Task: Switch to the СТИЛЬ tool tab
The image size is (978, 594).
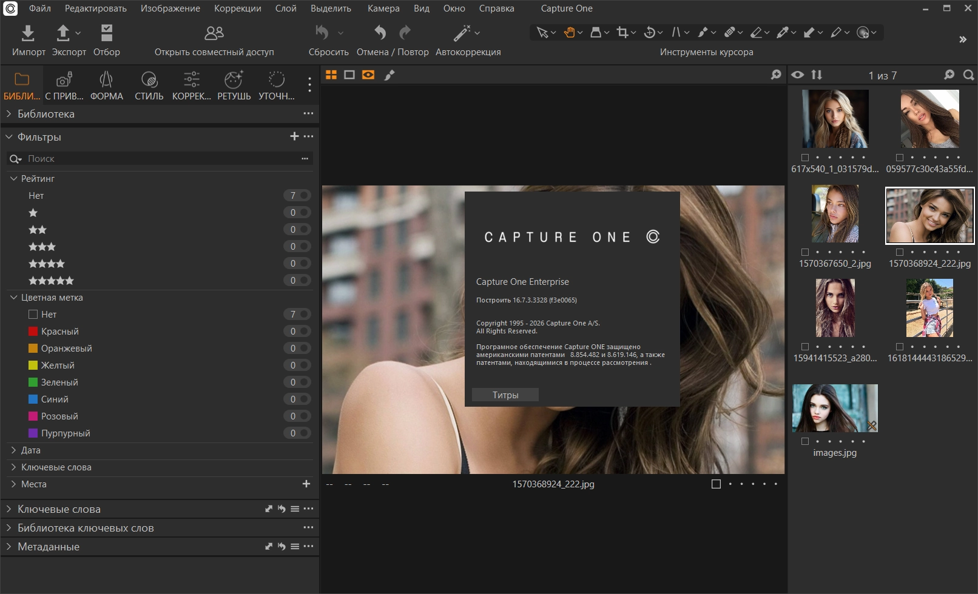Action: click(x=149, y=85)
